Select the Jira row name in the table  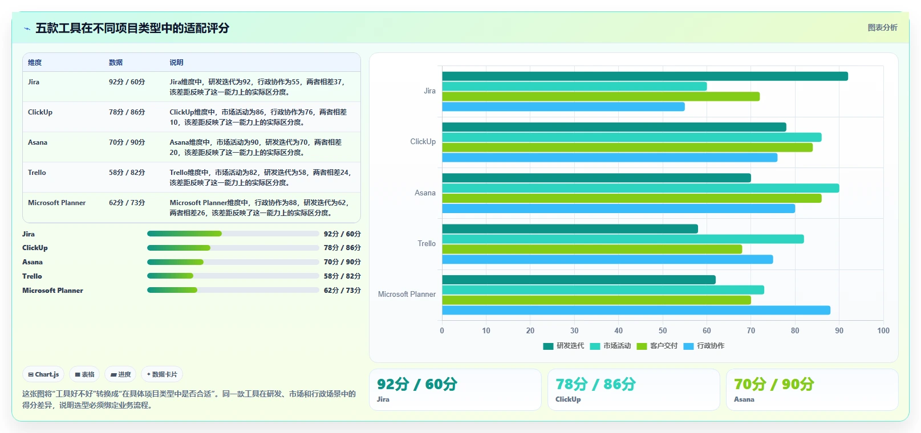click(x=34, y=82)
